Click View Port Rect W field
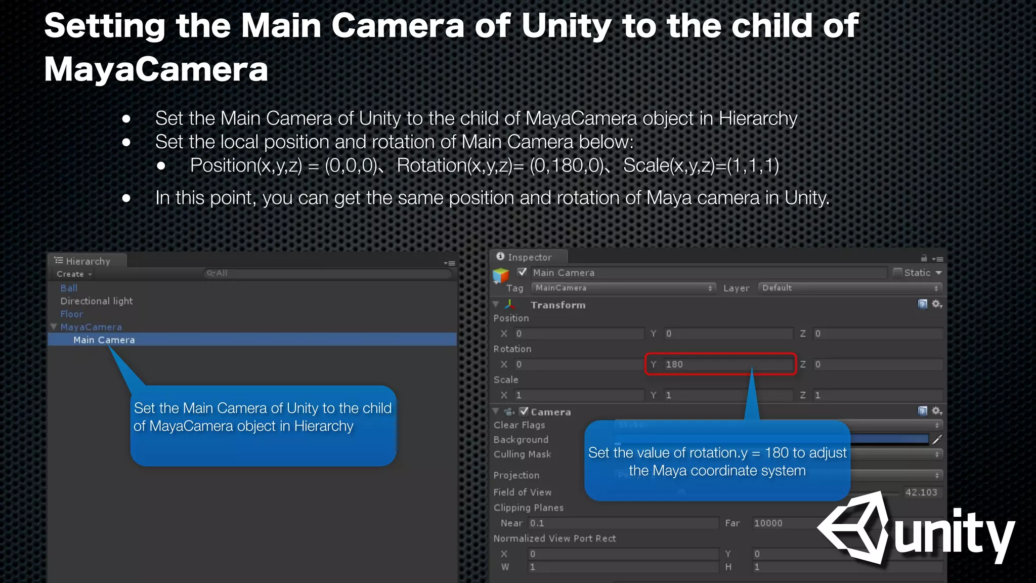This screenshot has width=1036, height=583. (x=623, y=567)
